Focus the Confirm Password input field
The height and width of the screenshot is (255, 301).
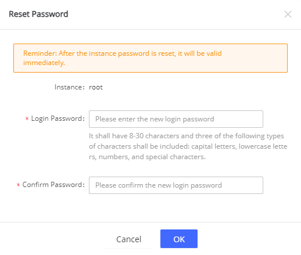(176, 185)
